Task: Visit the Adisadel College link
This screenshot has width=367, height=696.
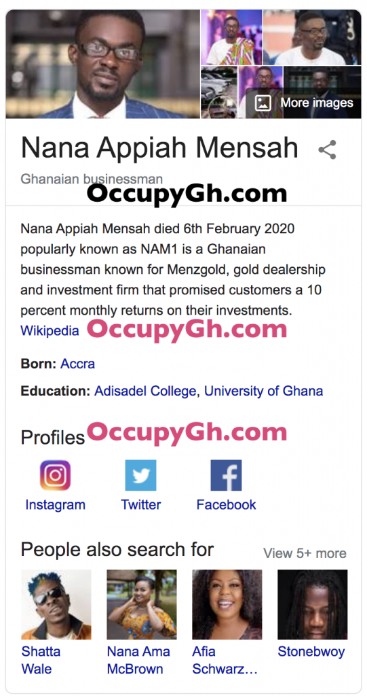Action: tap(145, 391)
